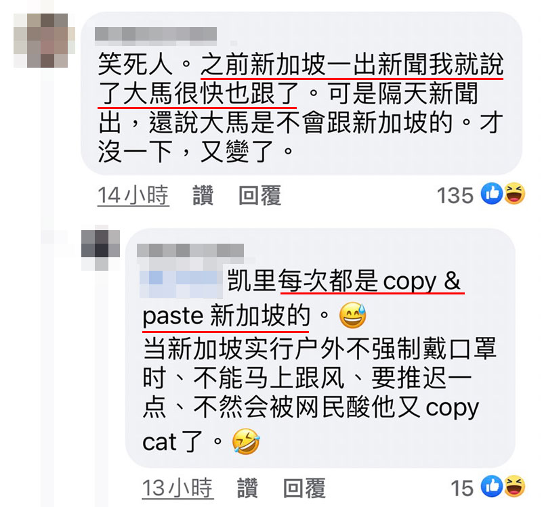Open the 14小時 timestamp link
The width and height of the screenshot is (542, 507).
tap(133, 196)
